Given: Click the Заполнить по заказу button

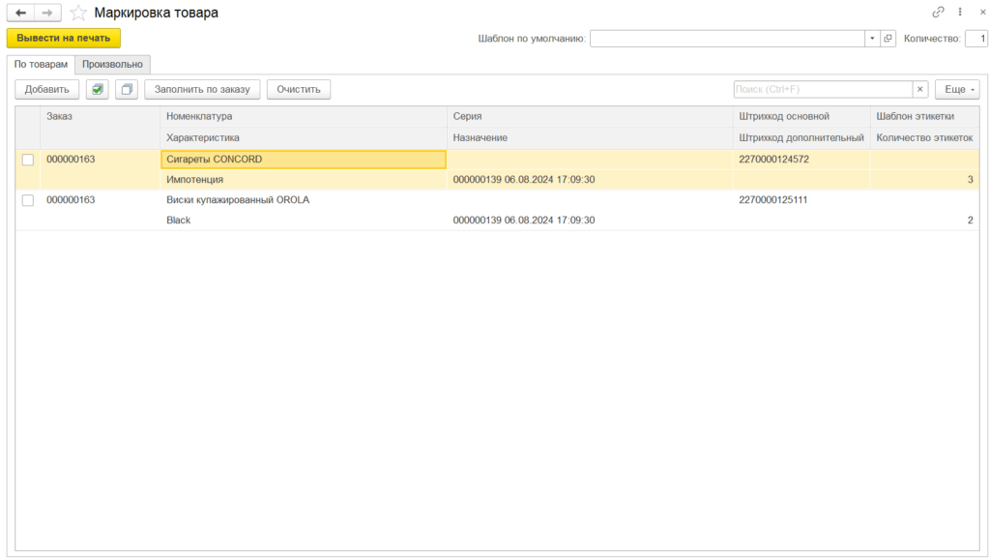Looking at the screenshot, I should pyautogui.click(x=202, y=89).
